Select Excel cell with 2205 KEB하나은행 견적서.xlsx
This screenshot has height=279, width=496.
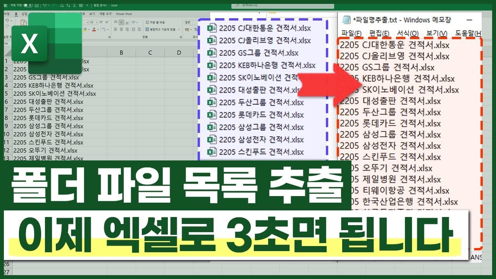click(x=59, y=85)
